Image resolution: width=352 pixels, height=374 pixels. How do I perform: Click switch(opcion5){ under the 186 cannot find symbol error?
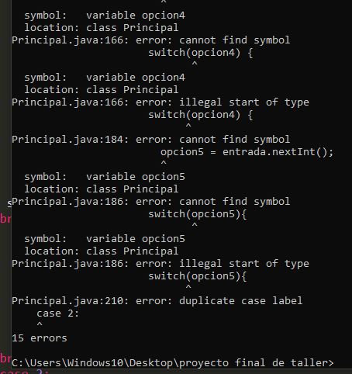[198, 214]
